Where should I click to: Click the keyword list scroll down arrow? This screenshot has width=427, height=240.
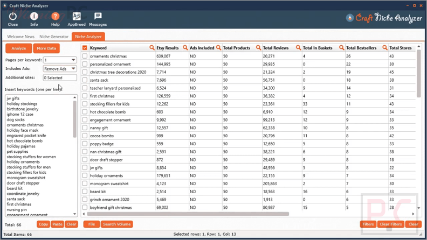point(74,214)
